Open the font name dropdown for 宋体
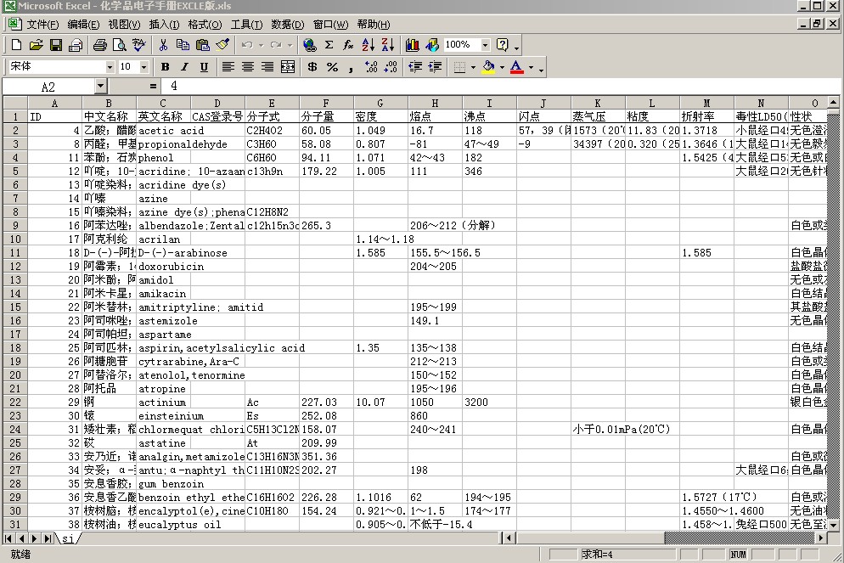The image size is (844, 563). pyautogui.click(x=110, y=67)
